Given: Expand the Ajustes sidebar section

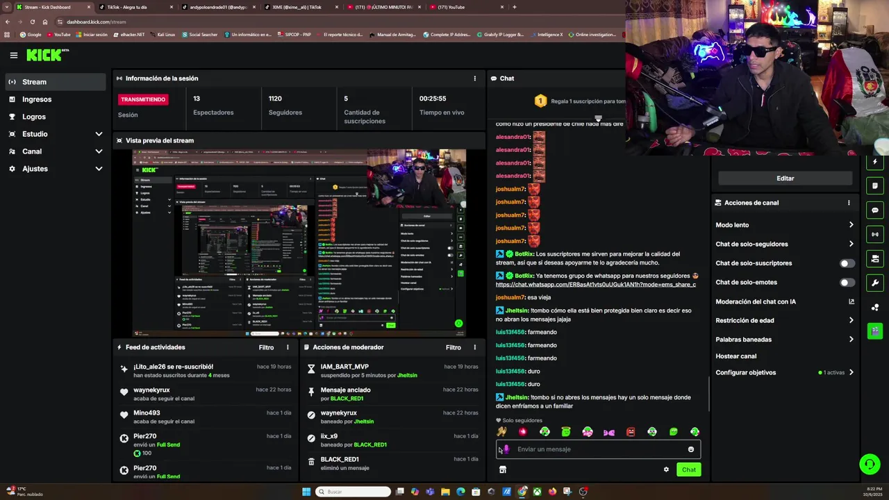Looking at the screenshot, I should point(56,169).
